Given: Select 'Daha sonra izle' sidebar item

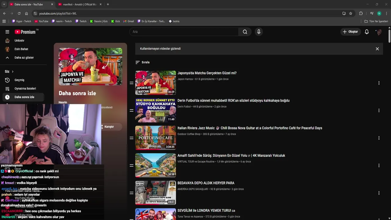Looking at the screenshot, I should pos(23,97).
